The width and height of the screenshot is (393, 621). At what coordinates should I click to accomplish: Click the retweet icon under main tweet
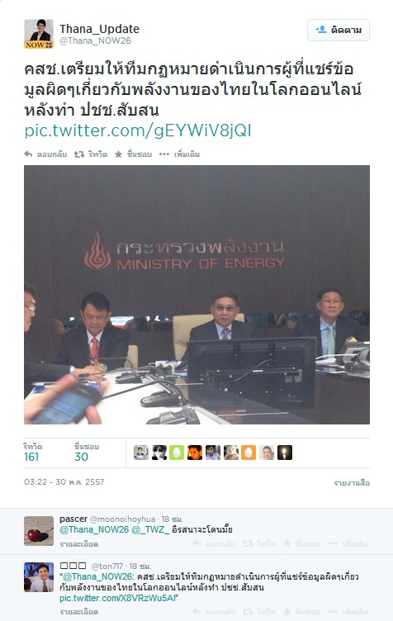[x=79, y=154]
